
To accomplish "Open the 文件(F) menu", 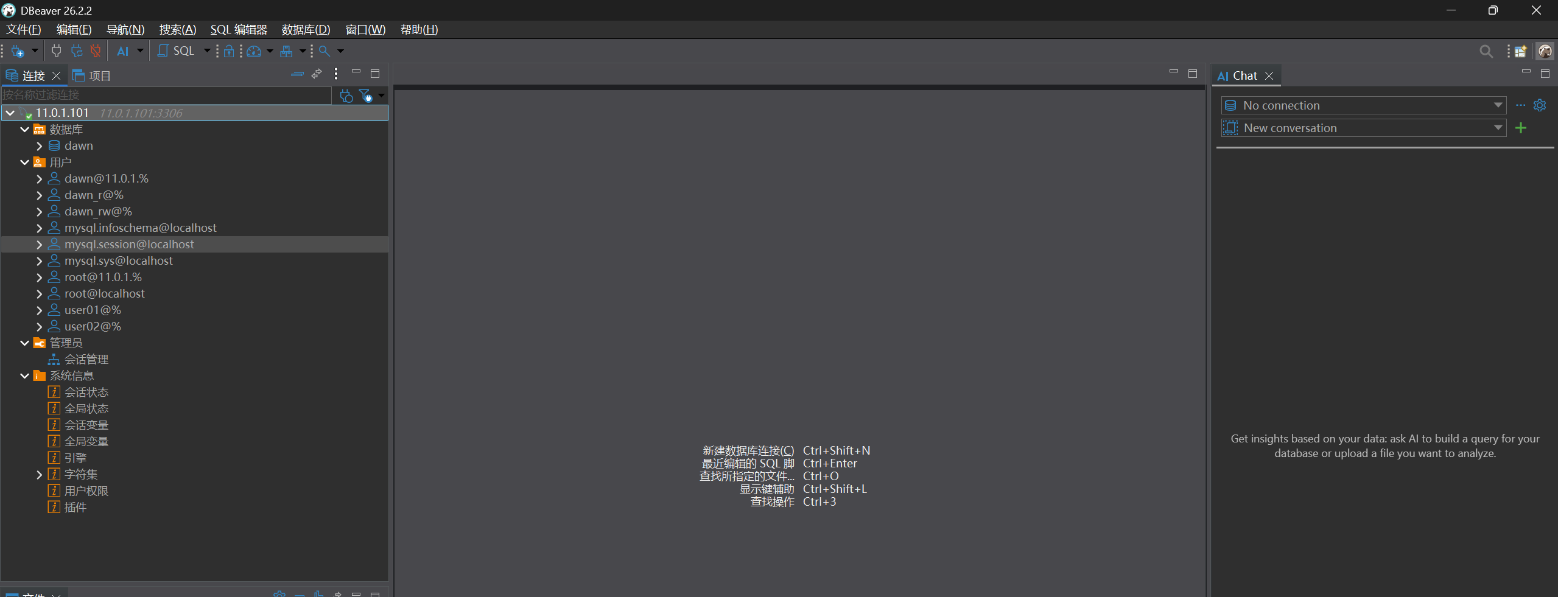I will 23,30.
